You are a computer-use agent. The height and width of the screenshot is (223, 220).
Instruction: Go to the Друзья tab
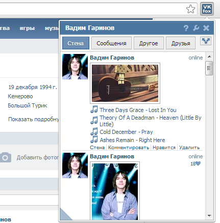click(181, 43)
